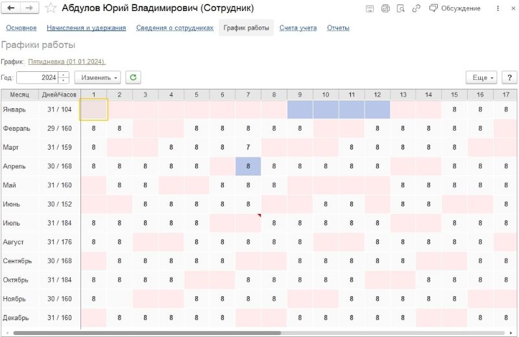519x337 pixels.
Task: Refresh the schedule with the green arrow icon
Action: point(133,77)
